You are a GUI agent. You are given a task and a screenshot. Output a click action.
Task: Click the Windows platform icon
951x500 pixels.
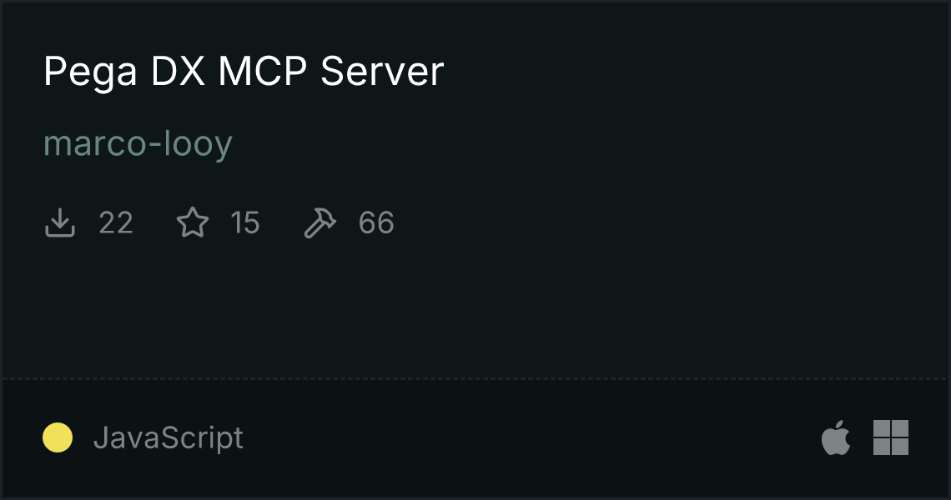(891, 437)
